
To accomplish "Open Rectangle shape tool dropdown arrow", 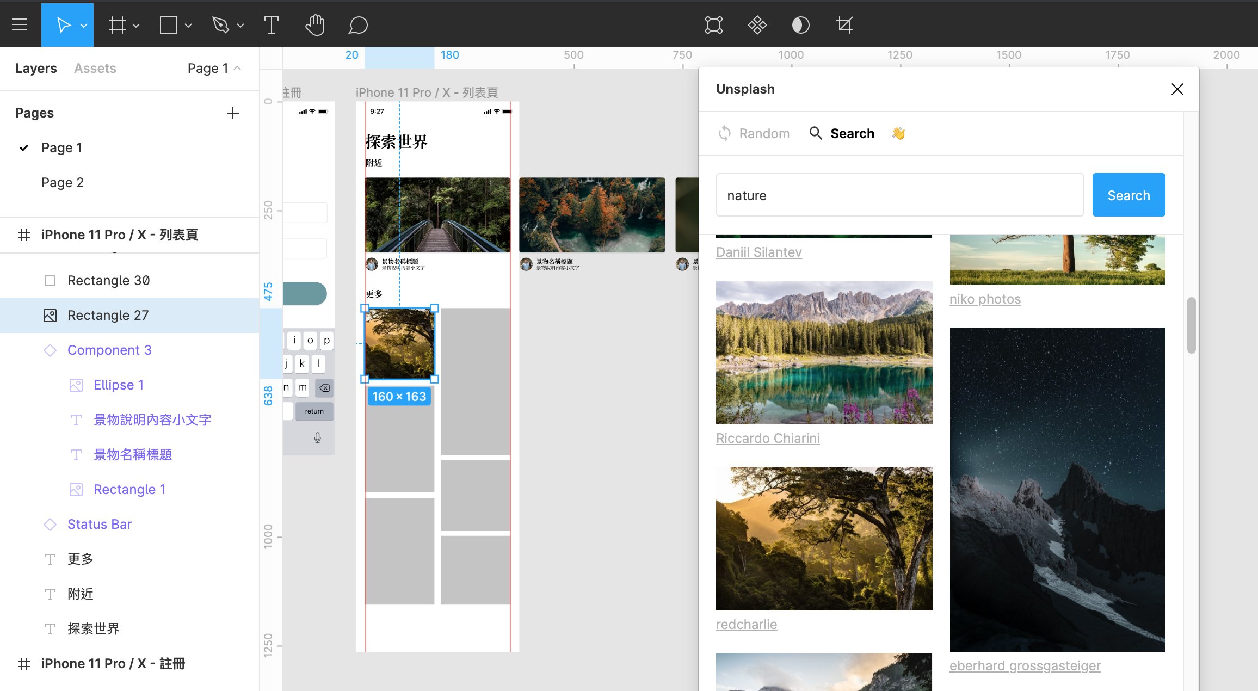I will click(188, 25).
